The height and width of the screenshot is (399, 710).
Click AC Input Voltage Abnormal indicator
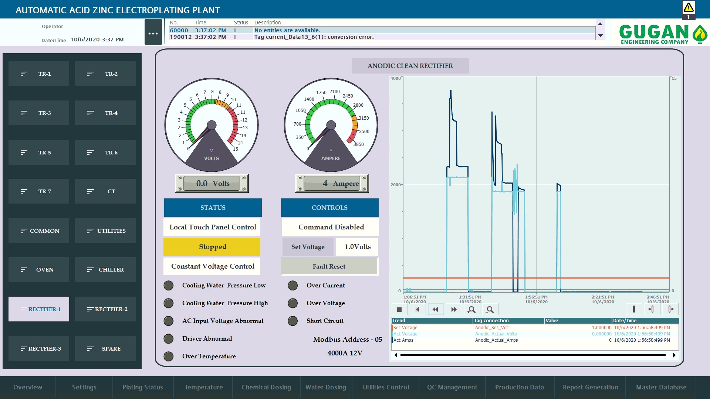[169, 321]
